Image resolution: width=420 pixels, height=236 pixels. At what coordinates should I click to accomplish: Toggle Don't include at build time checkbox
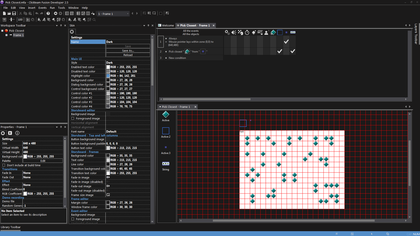click(x=3, y=165)
